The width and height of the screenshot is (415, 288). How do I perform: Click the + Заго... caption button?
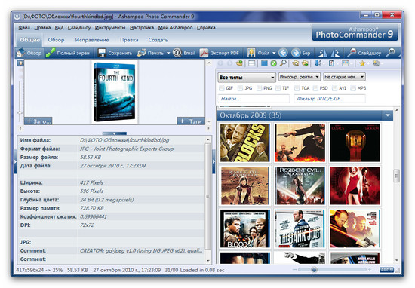[x=38, y=121]
